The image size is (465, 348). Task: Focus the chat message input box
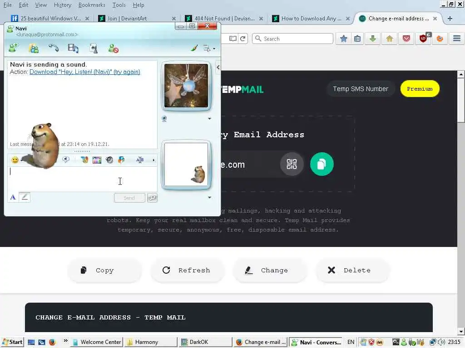point(82,179)
